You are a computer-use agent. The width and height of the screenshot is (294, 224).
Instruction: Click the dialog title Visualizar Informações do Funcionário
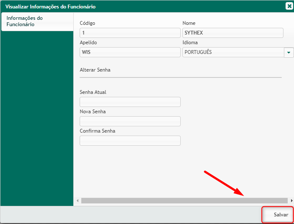point(51,7)
